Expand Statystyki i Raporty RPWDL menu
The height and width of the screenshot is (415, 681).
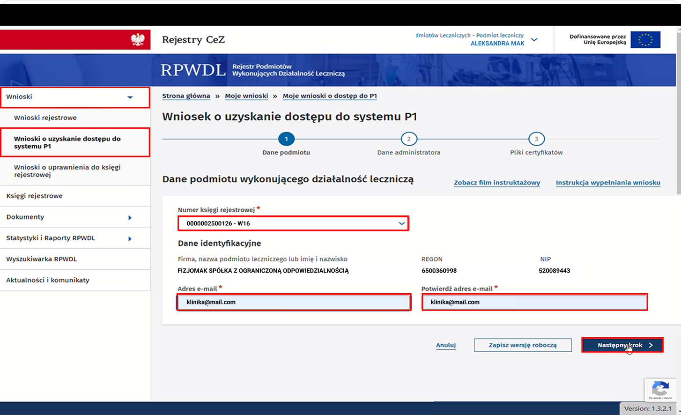pyautogui.click(x=75, y=238)
